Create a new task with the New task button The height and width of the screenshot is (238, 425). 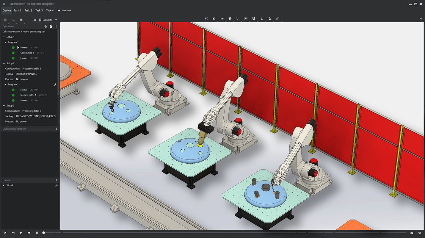(x=64, y=10)
